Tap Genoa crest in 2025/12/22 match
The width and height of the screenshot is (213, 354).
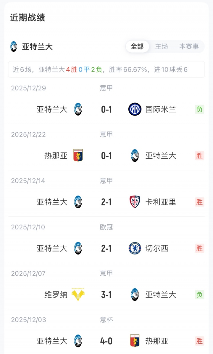tap(78, 156)
